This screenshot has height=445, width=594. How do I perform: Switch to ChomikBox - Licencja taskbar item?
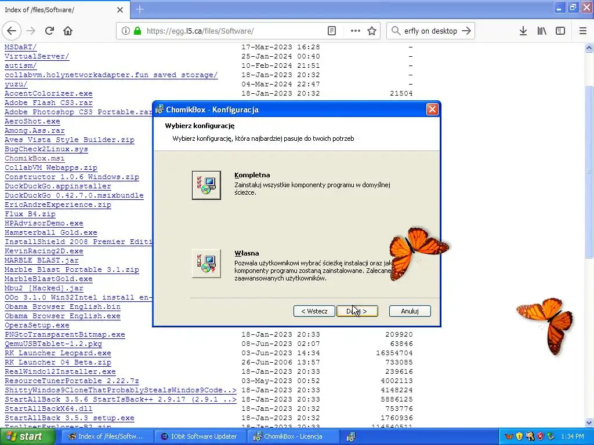[x=292, y=436]
